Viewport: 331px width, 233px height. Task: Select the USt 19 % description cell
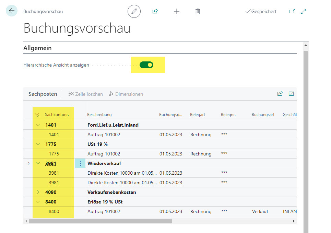click(97, 144)
